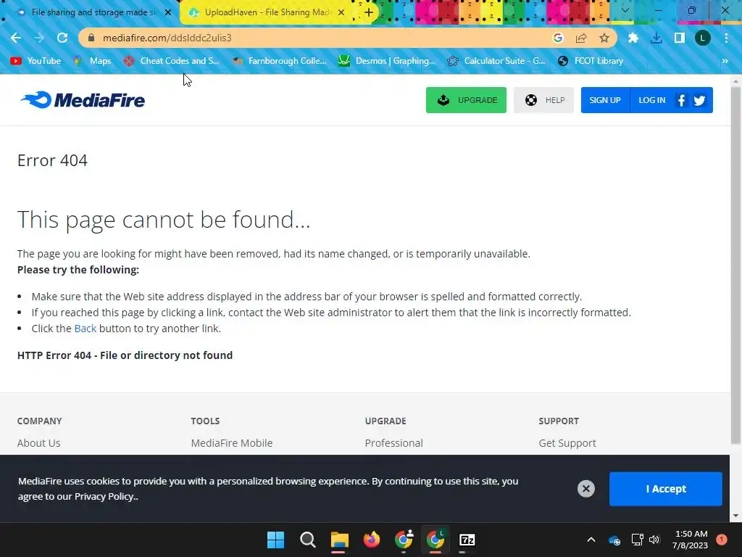The image size is (742, 557).
Task: Click the page vertical scrollbar
Action: (735, 265)
